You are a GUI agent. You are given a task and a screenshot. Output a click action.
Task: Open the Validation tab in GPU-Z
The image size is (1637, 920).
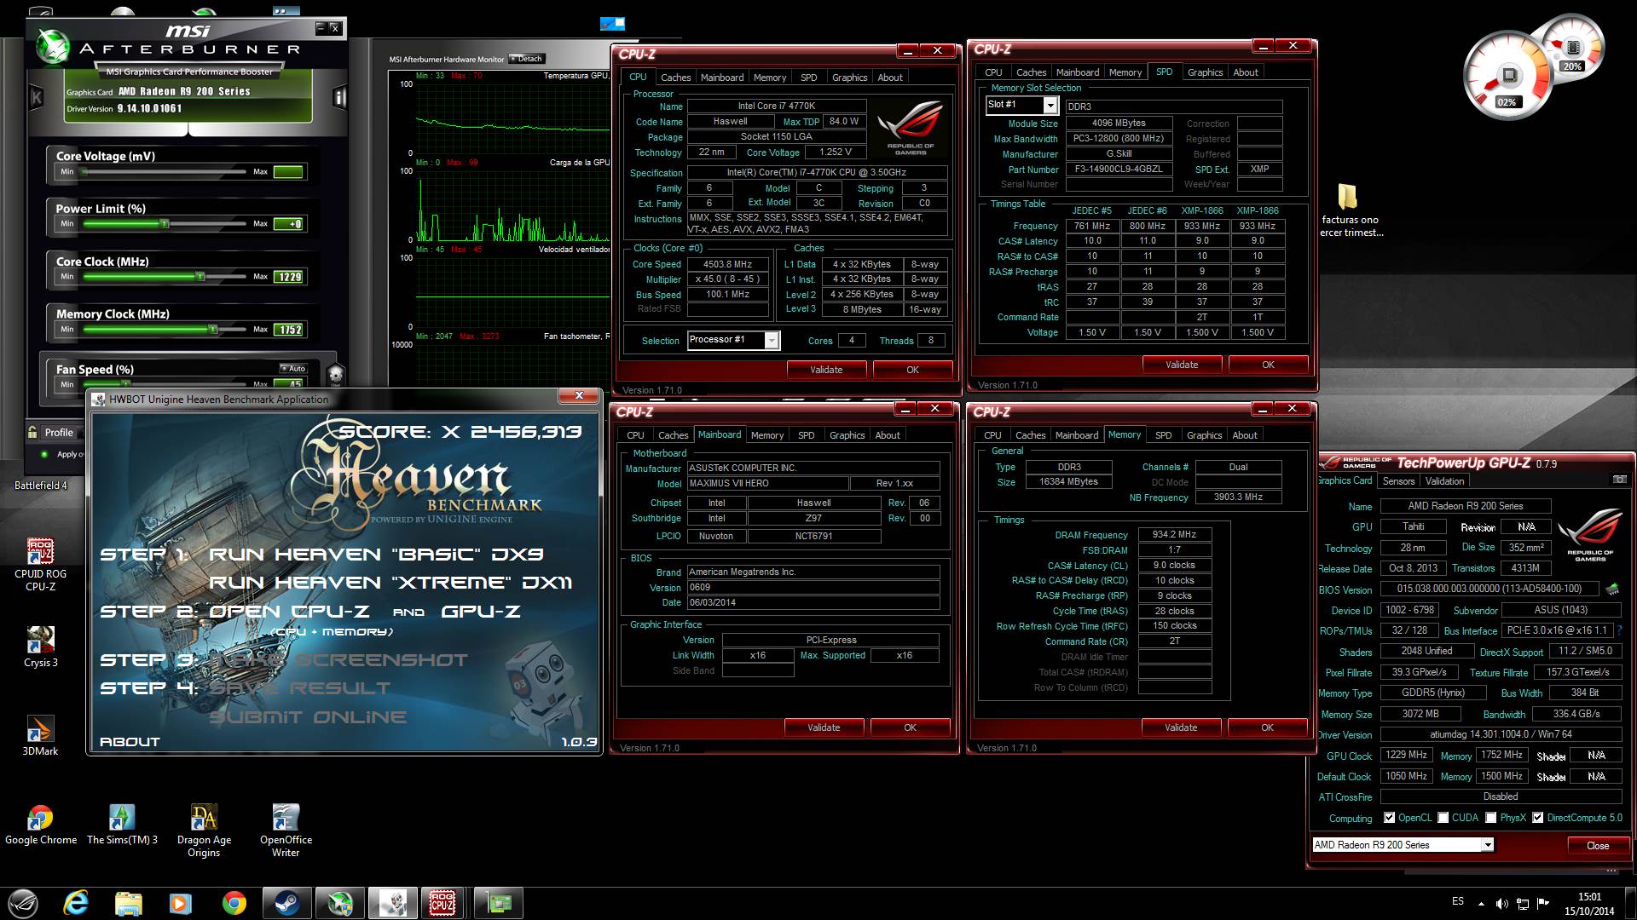1444,481
